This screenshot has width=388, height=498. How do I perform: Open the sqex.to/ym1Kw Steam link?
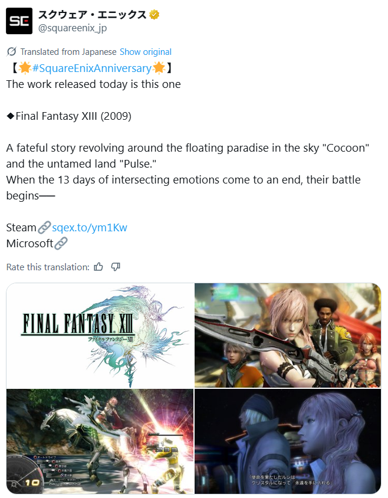(90, 227)
